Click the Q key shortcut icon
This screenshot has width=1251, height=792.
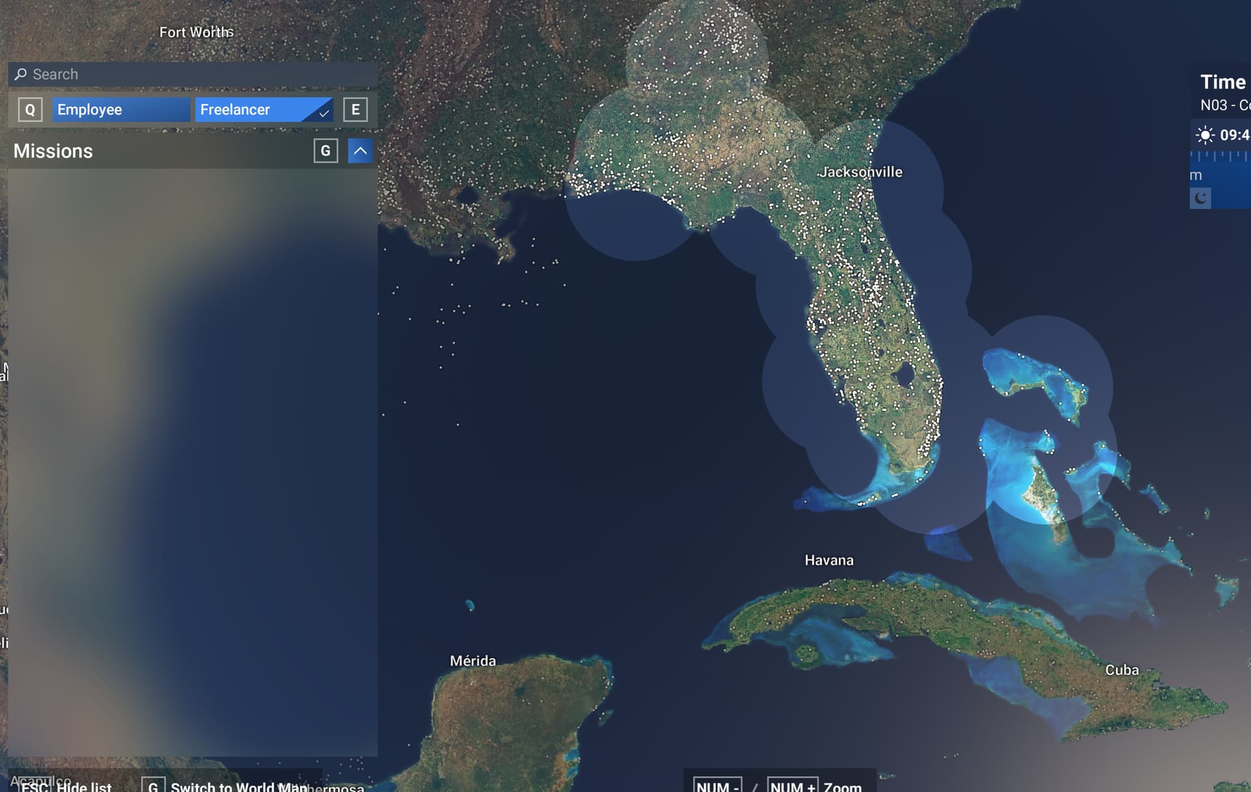click(x=30, y=109)
